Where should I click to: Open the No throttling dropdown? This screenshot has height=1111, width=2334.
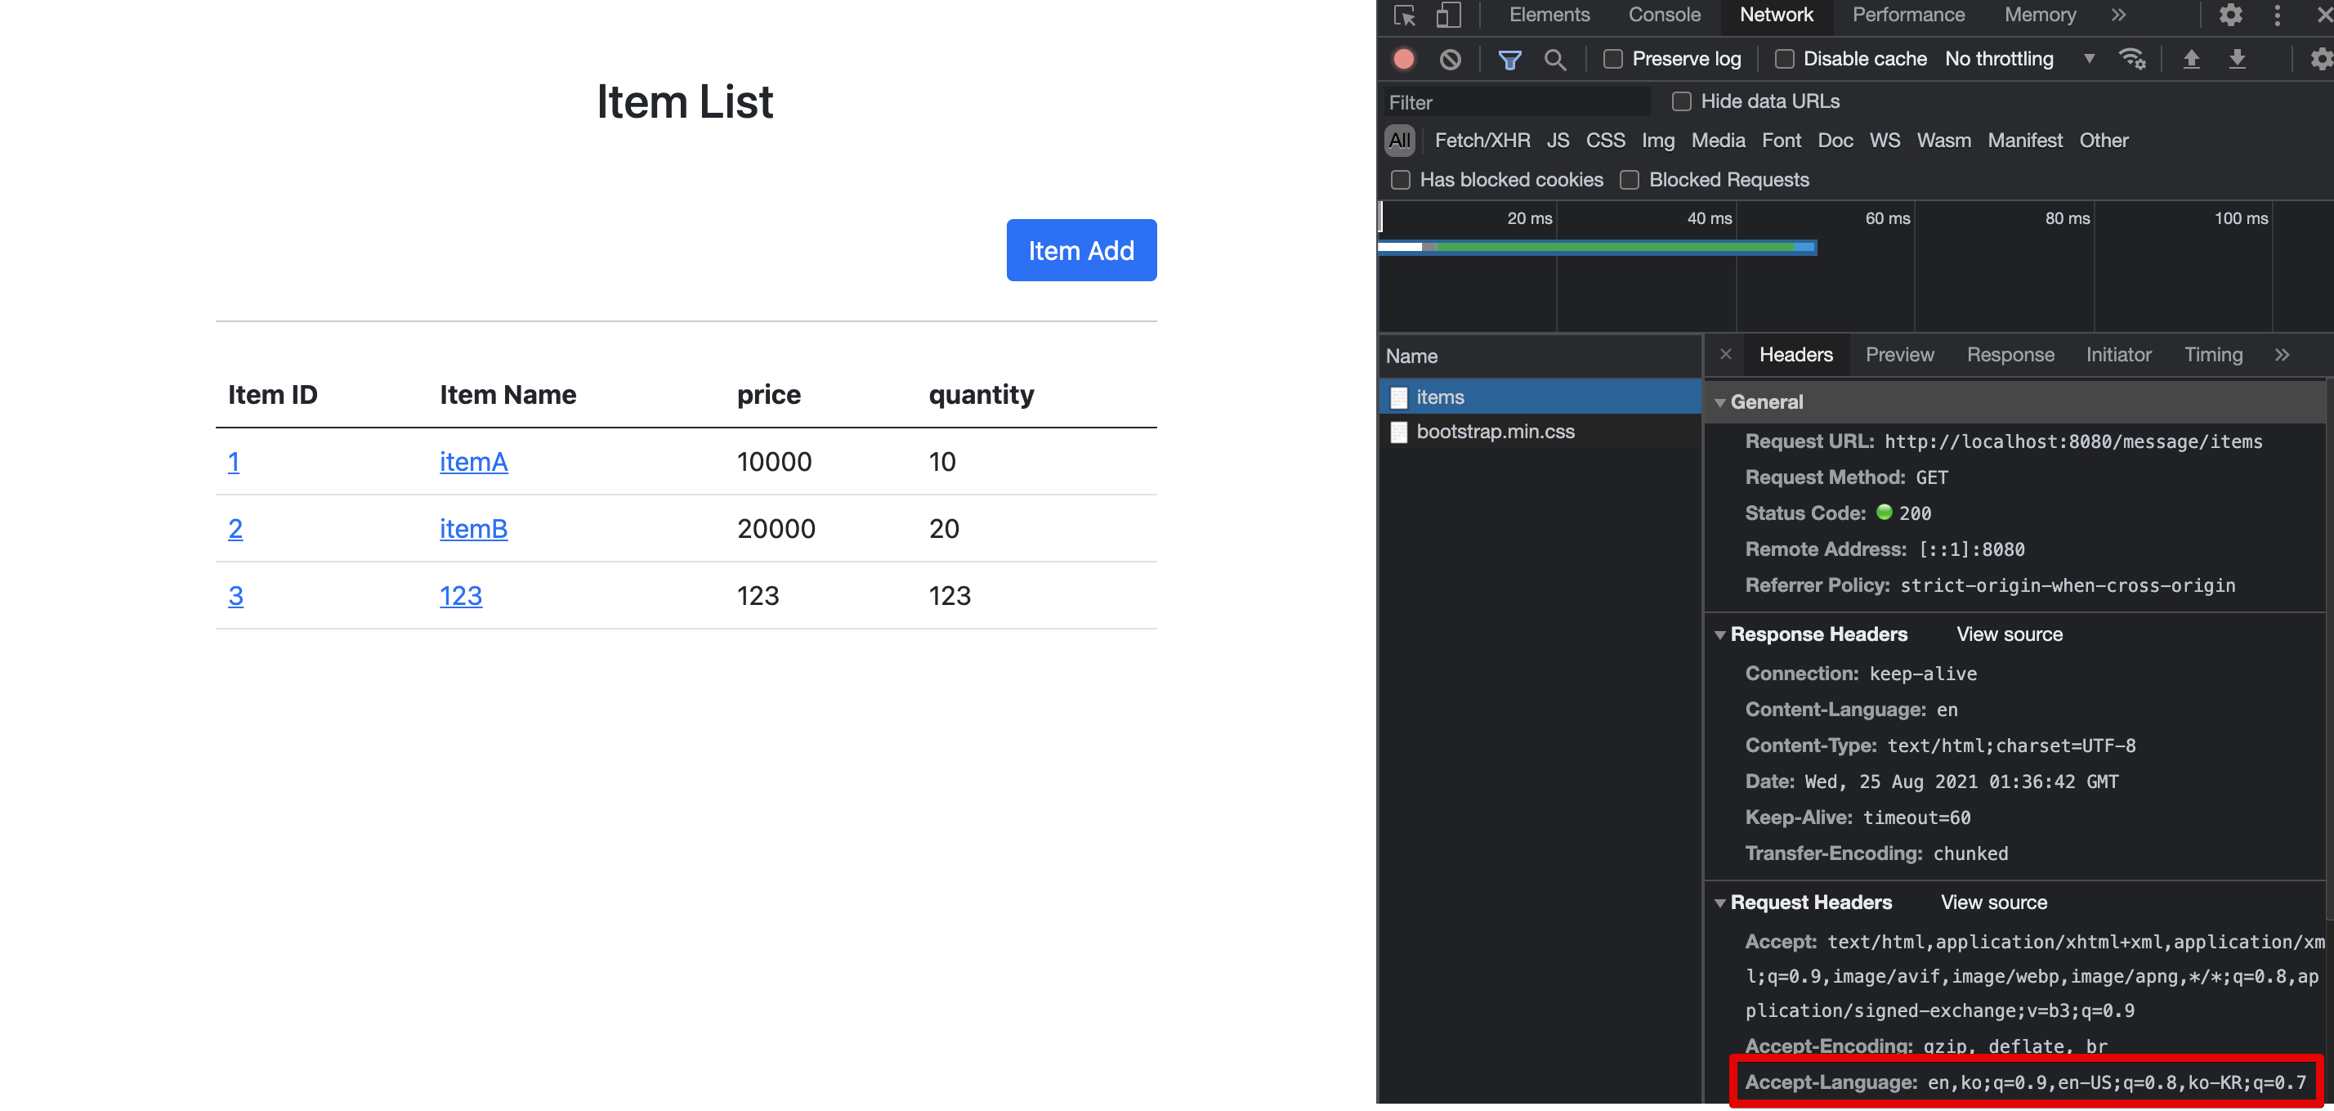click(x=2019, y=59)
